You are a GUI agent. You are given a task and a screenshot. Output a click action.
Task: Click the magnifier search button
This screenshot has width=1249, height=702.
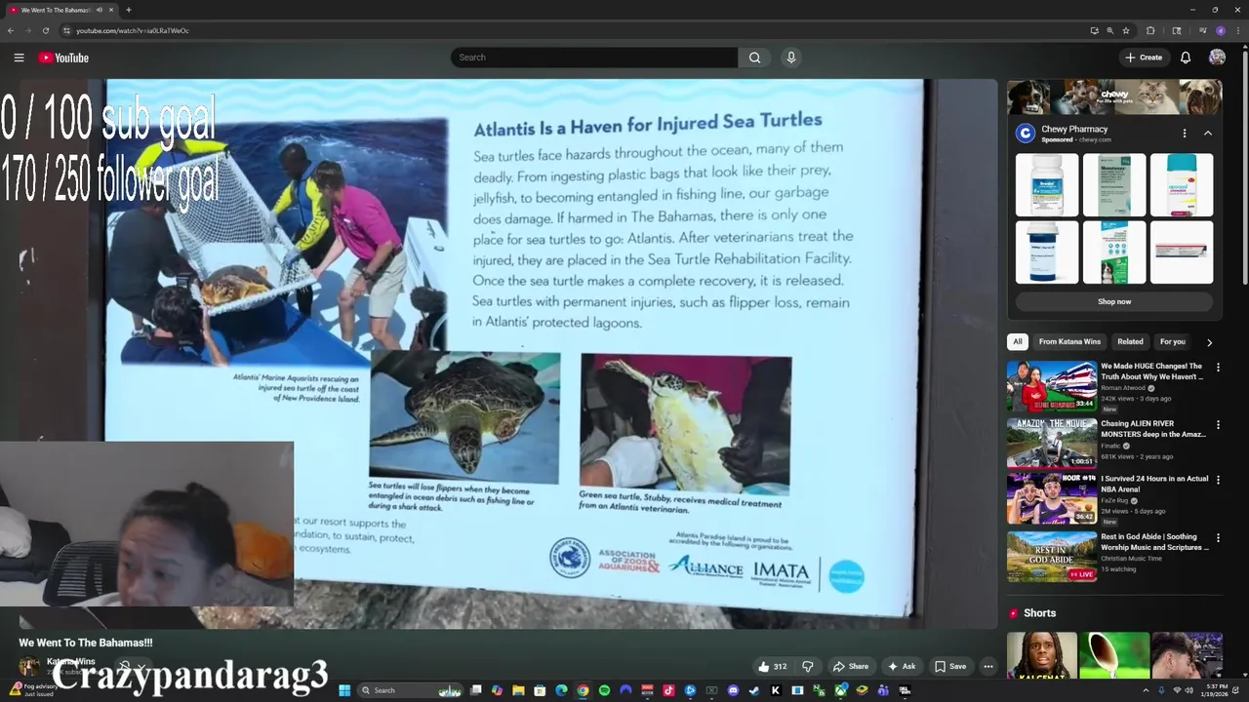pos(754,58)
